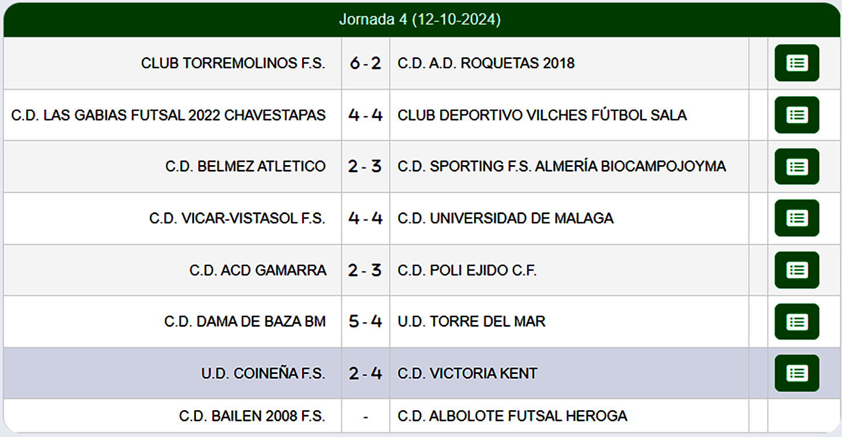Open match report icon for Belmez Atletico game
This screenshot has height=437, width=842.
click(x=797, y=167)
